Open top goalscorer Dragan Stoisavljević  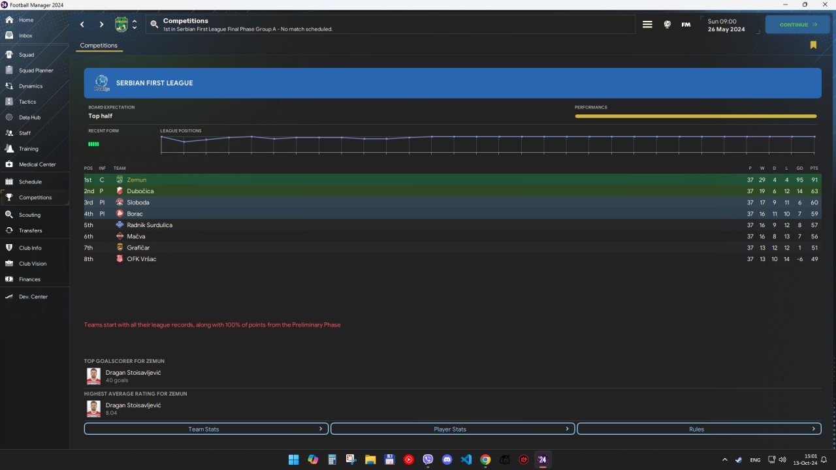[x=133, y=373]
